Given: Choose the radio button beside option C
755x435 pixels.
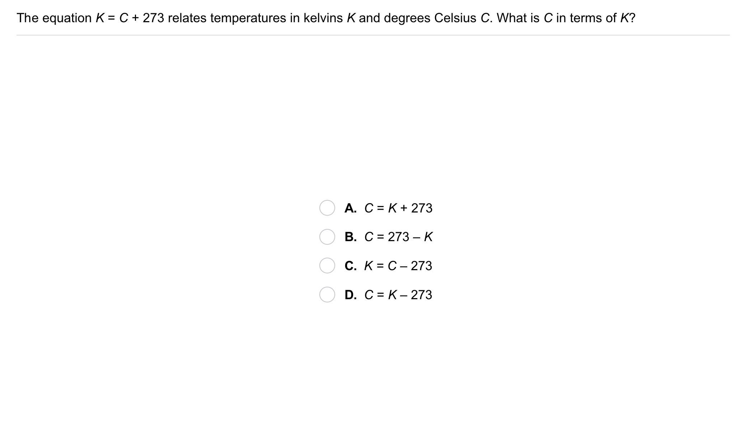Looking at the screenshot, I should 327,266.
